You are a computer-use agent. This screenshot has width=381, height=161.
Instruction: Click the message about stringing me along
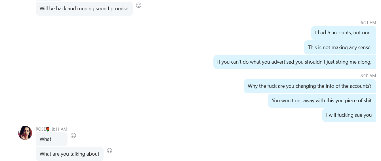click(294, 62)
